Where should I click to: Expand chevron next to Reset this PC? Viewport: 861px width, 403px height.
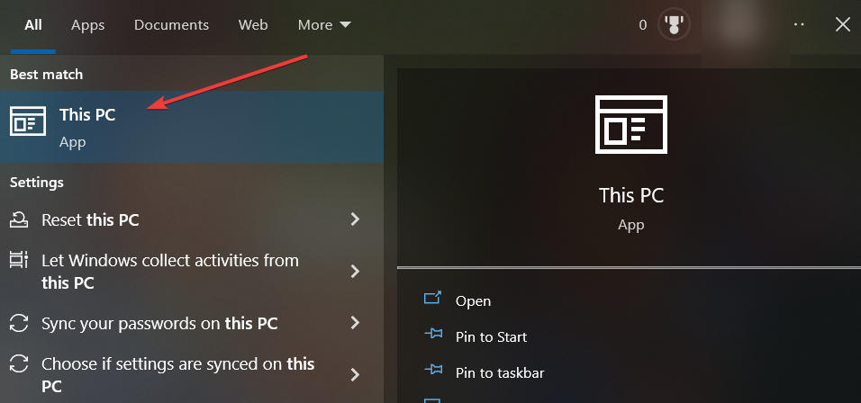click(x=355, y=219)
